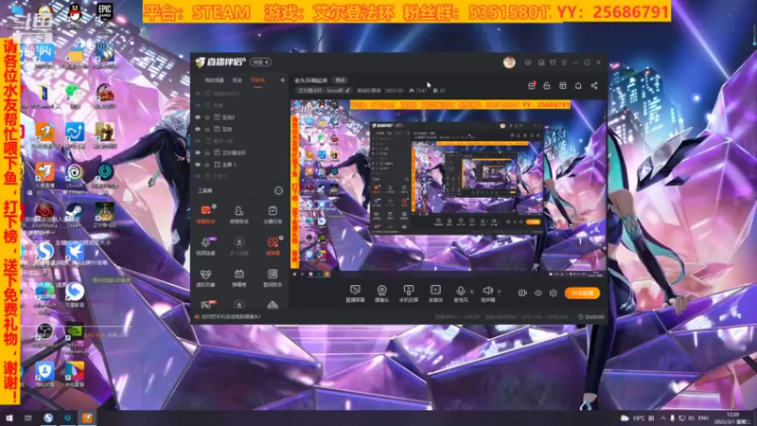The image size is (757, 426).
Task: Open Windows Start menu
Action: coord(9,417)
